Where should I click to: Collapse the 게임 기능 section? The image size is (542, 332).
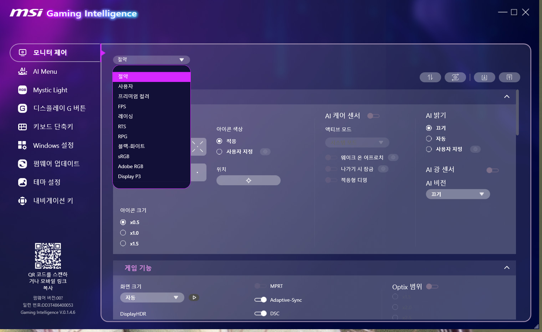507,268
